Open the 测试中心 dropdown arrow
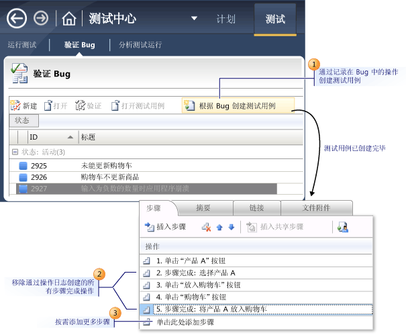Viewport: 406px width, 335px height. point(194,18)
